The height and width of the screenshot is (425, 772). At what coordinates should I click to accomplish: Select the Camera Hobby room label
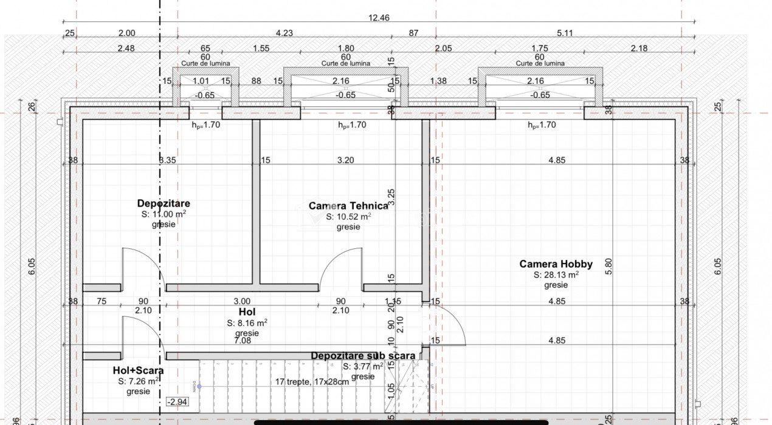pos(556,264)
